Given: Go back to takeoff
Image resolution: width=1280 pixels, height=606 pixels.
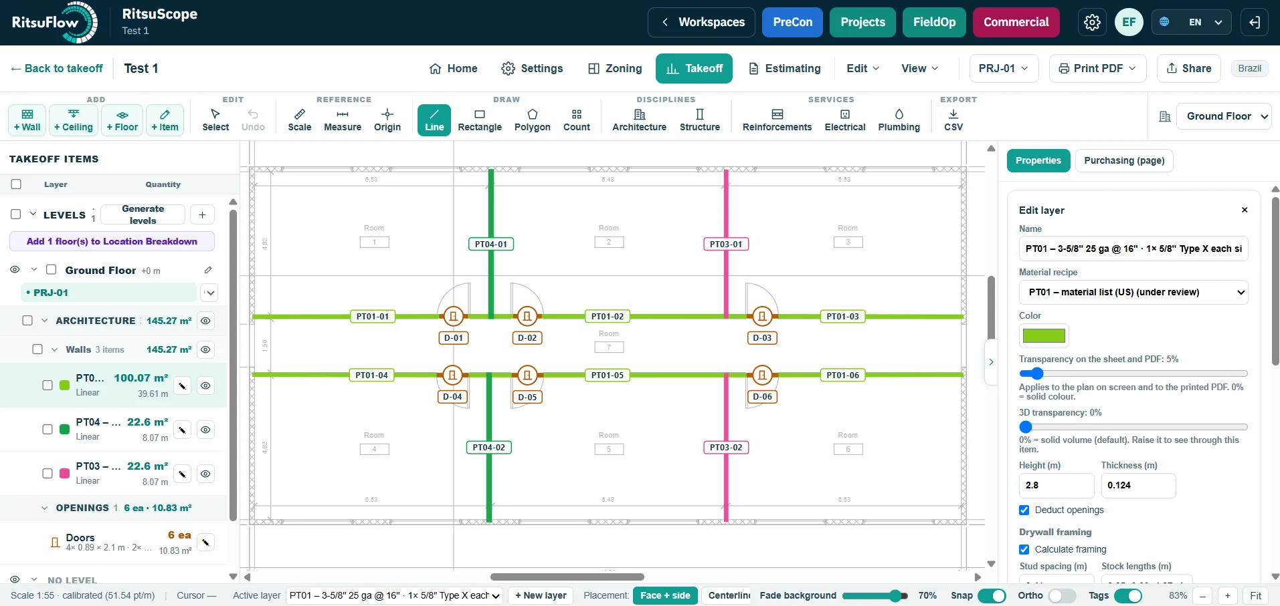Looking at the screenshot, I should pos(57,68).
